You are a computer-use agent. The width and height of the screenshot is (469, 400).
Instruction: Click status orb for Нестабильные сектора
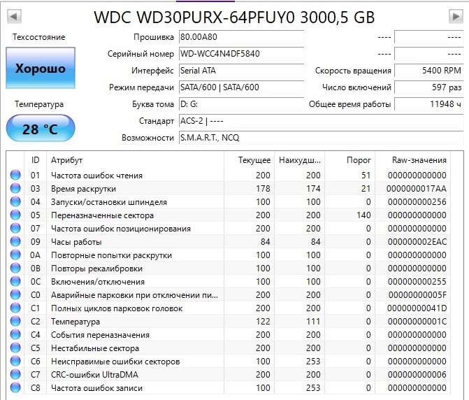[x=15, y=348]
